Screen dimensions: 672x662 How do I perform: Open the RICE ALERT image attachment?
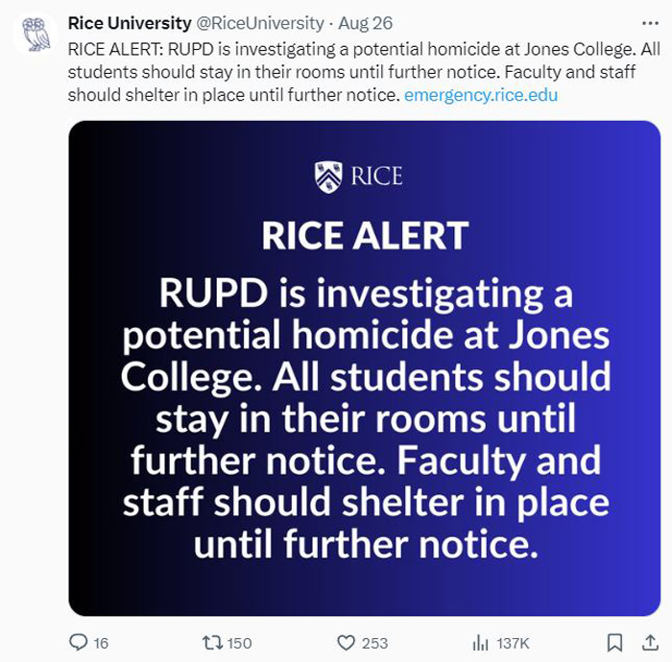pos(364,368)
